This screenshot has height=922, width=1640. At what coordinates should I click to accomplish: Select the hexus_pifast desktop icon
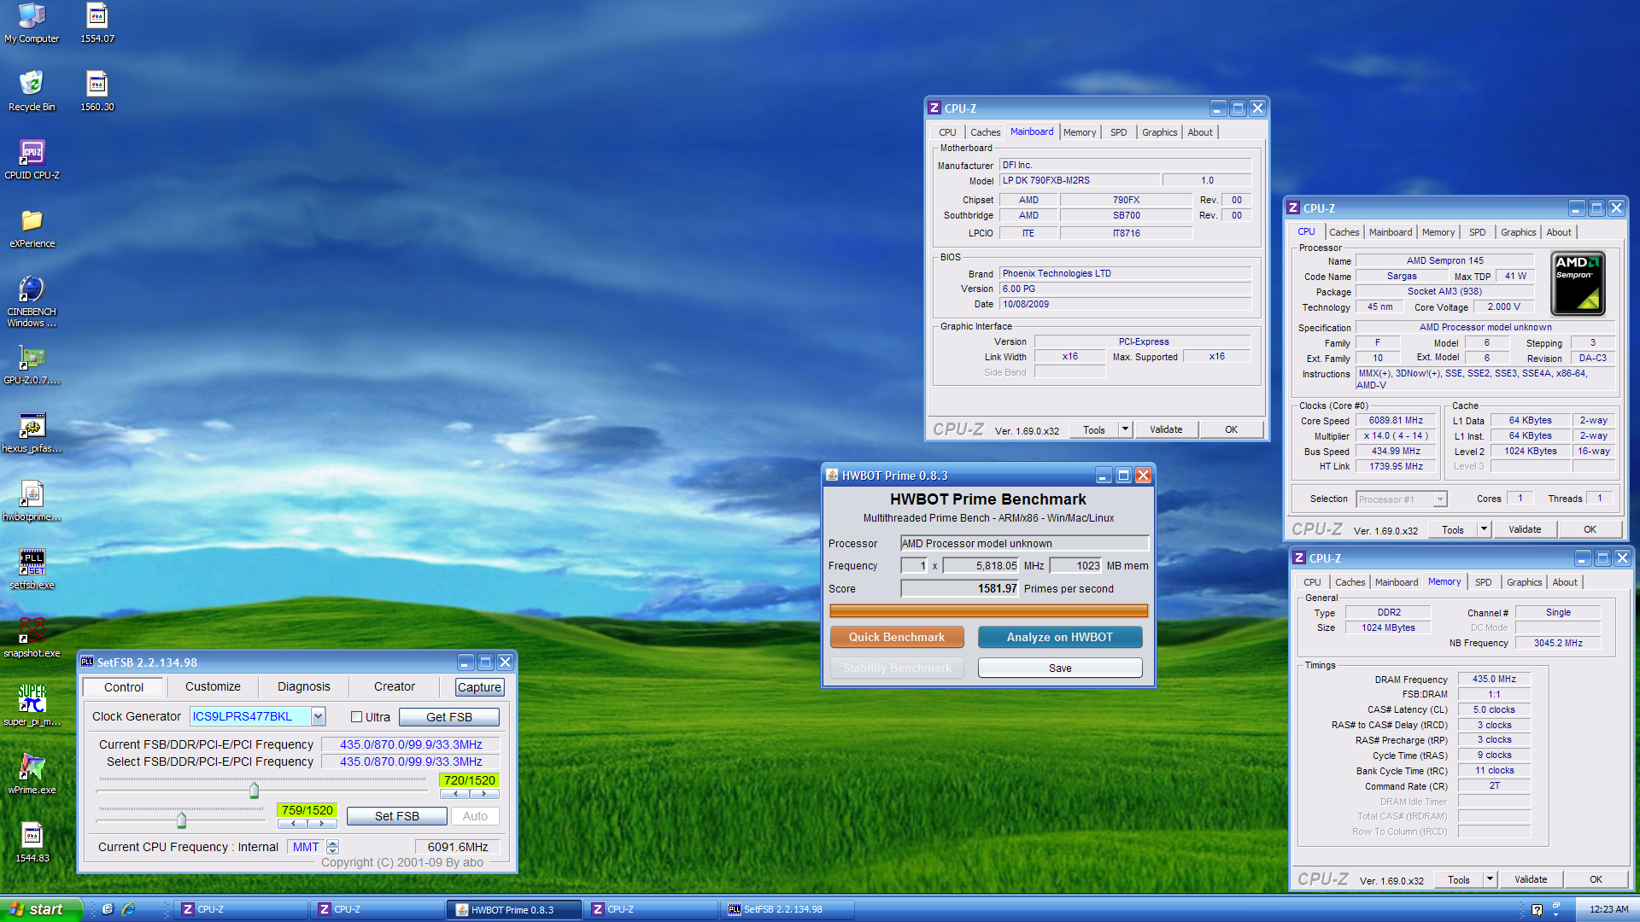point(32,433)
